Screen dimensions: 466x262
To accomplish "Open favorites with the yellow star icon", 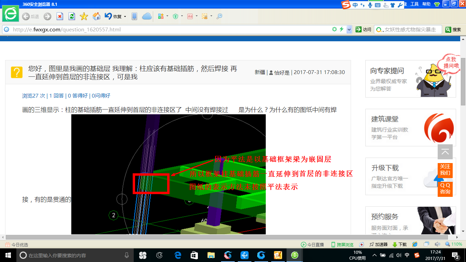I will coord(84,16).
